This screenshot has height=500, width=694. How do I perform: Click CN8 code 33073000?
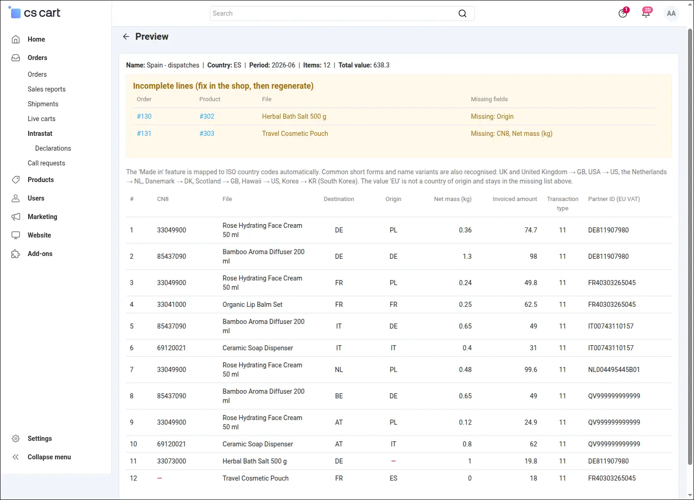point(171,461)
